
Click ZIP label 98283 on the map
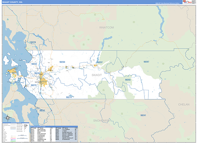pos(128,80)
